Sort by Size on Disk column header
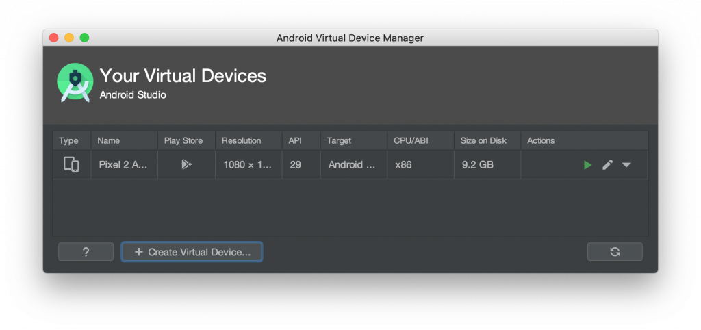The height and width of the screenshot is (330, 701). 483,141
